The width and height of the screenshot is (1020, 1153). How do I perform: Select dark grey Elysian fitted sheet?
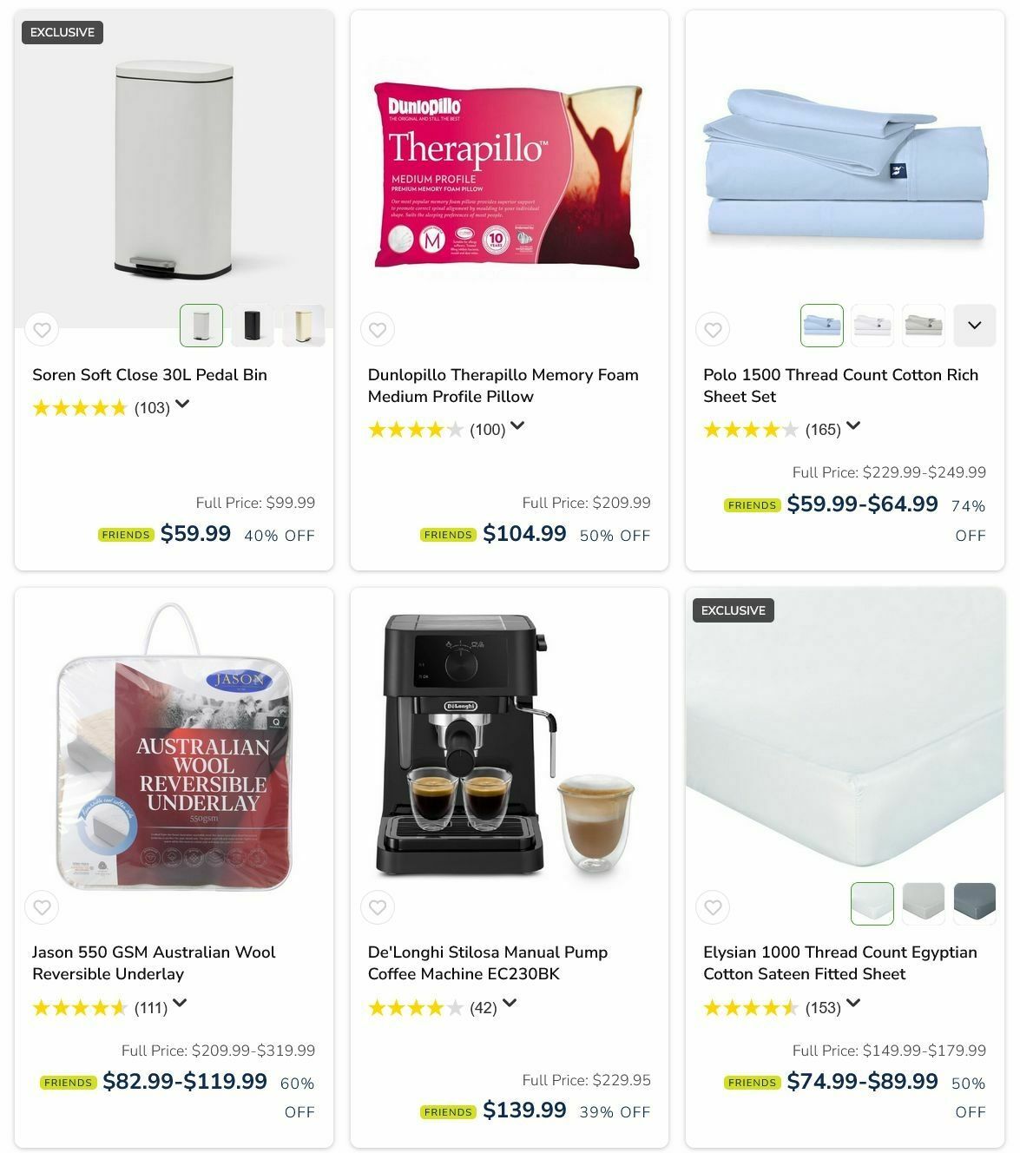(x=975, y=904)
